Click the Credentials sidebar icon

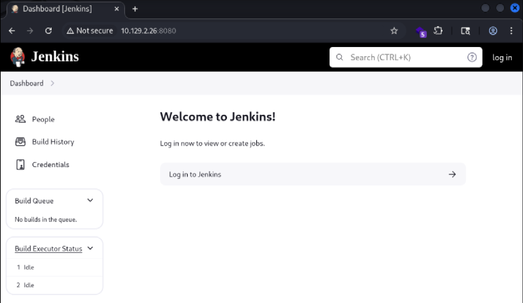[x=20, y=165]
